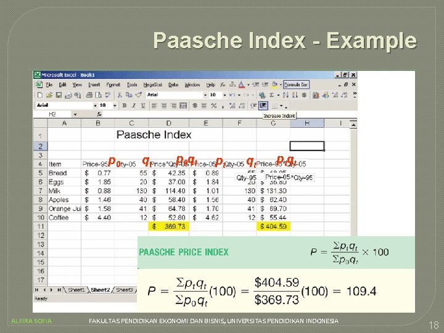This screenshot has width=444, height=333.
Task: Open the Data menu
Action: [173, 84]
